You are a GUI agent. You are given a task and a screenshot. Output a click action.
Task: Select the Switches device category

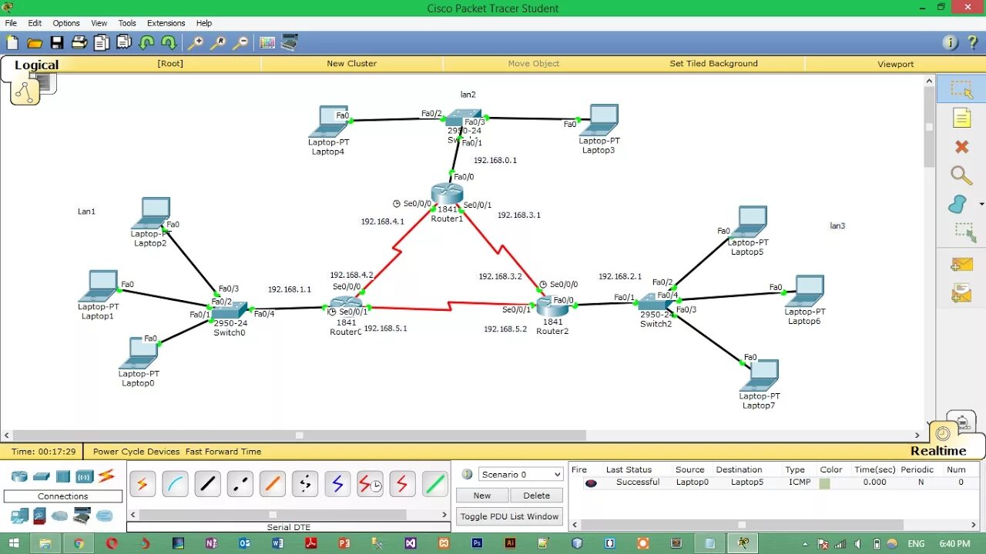point(42,476)
